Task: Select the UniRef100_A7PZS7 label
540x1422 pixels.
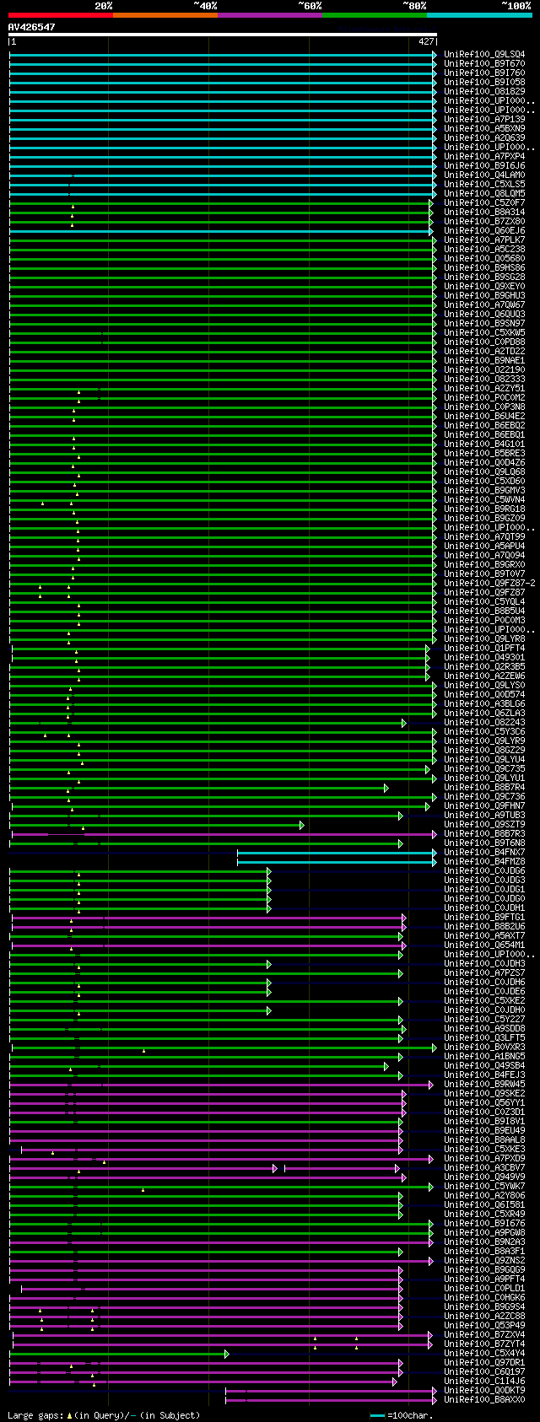Action: 484,972
